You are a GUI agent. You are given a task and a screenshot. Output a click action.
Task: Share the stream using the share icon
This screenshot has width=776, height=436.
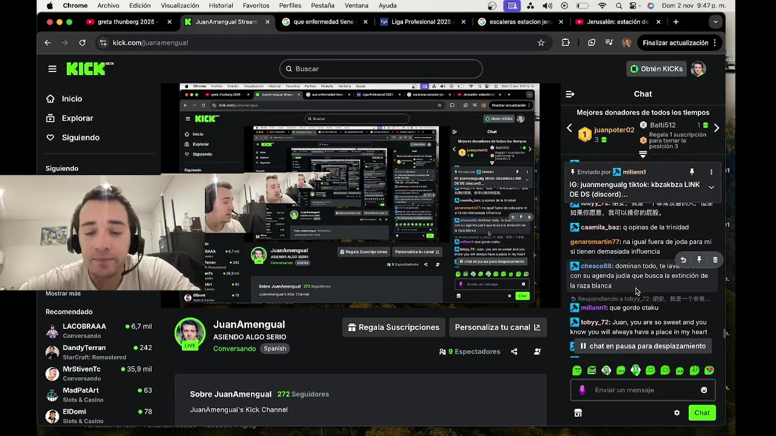514,351
